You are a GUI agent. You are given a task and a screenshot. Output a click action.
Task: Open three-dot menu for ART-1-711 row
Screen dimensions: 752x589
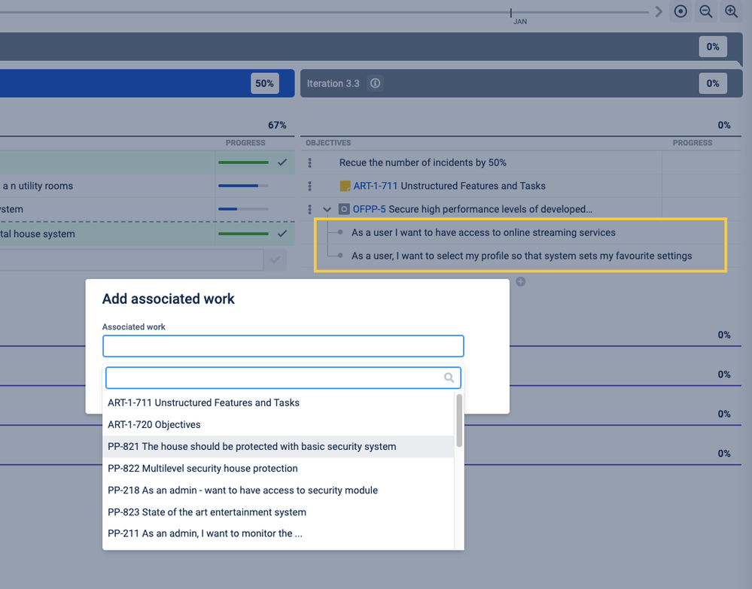(x=310, y=186)
